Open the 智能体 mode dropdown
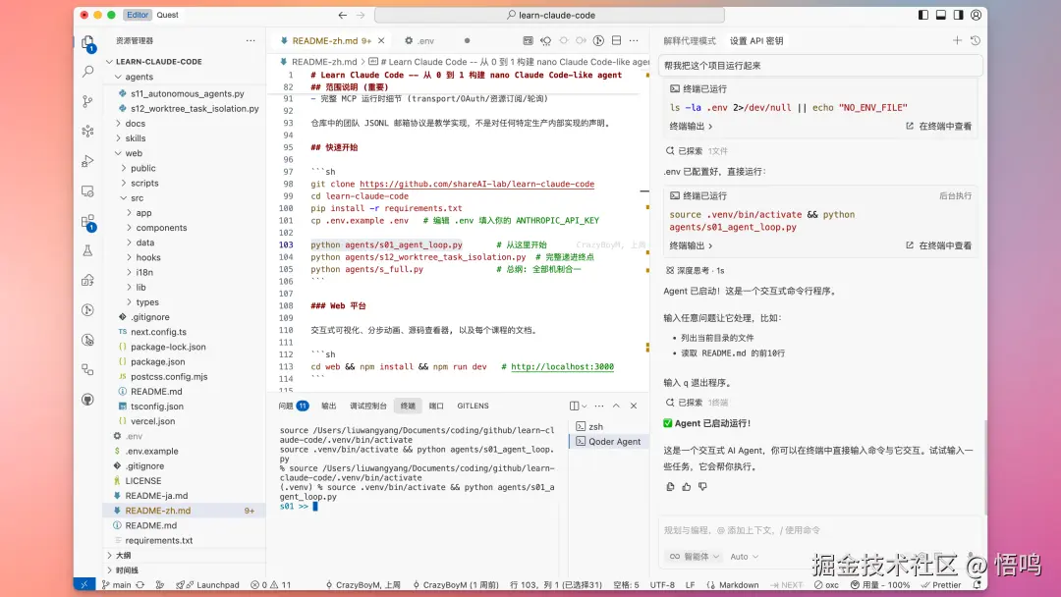 [695, 556]
